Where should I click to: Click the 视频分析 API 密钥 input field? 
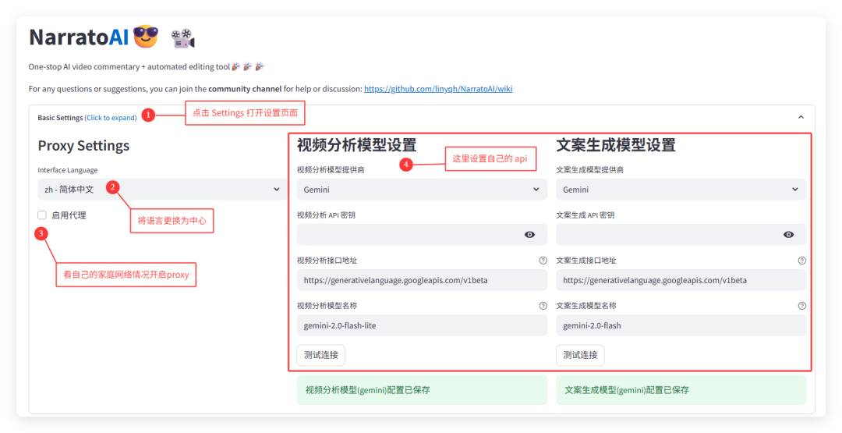[405, 235]
